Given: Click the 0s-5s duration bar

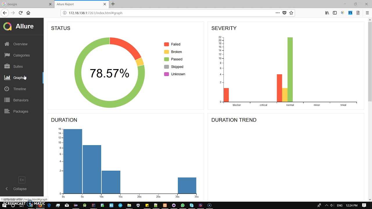Looking at the screenshot, I should tap(73, 161).
